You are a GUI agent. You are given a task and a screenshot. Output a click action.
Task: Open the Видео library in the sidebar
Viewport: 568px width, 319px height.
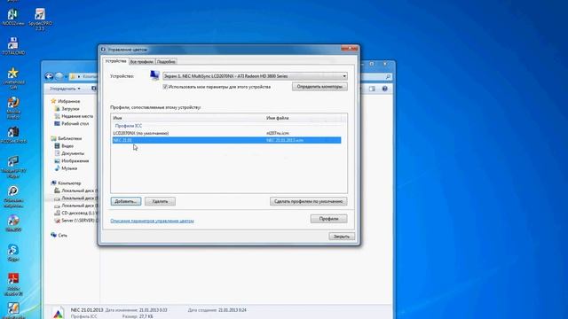(x=64, y=145)
